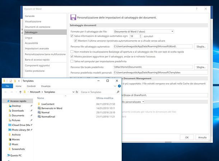This screenshot has height=161, width=219.
Task: Enable Non mostrare la visualizzazione Backstage
Action: pos(72,52)
